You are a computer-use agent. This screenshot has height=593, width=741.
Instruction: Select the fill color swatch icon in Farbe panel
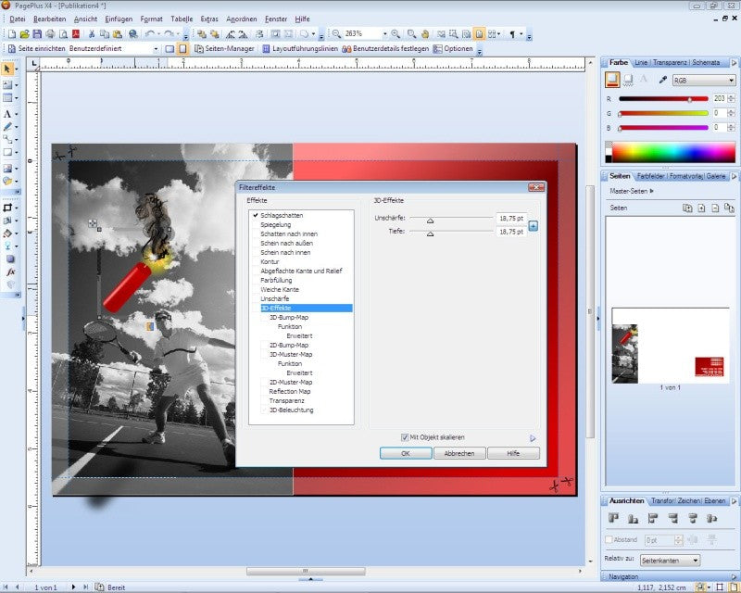click(612, 80)
